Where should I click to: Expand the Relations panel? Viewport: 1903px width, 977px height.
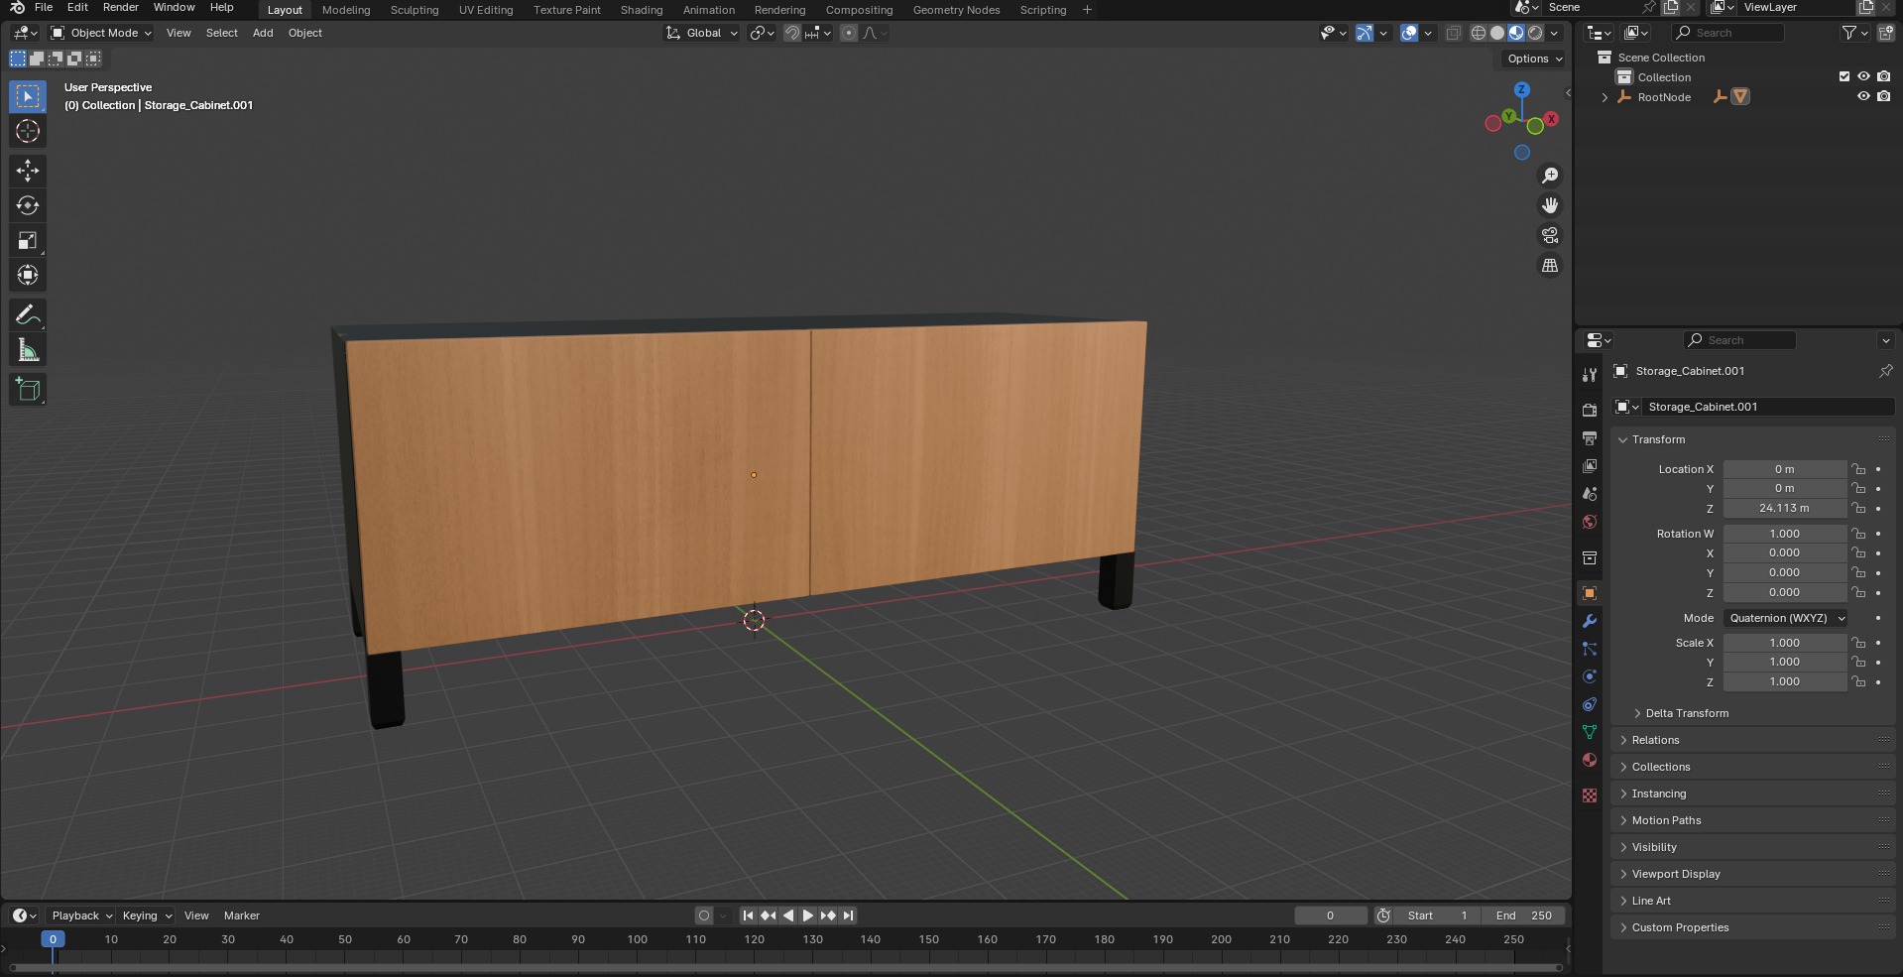[x=1656, y=740]
